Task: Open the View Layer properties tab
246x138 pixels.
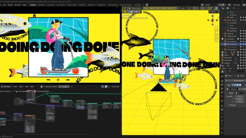Action: (222, 89)
